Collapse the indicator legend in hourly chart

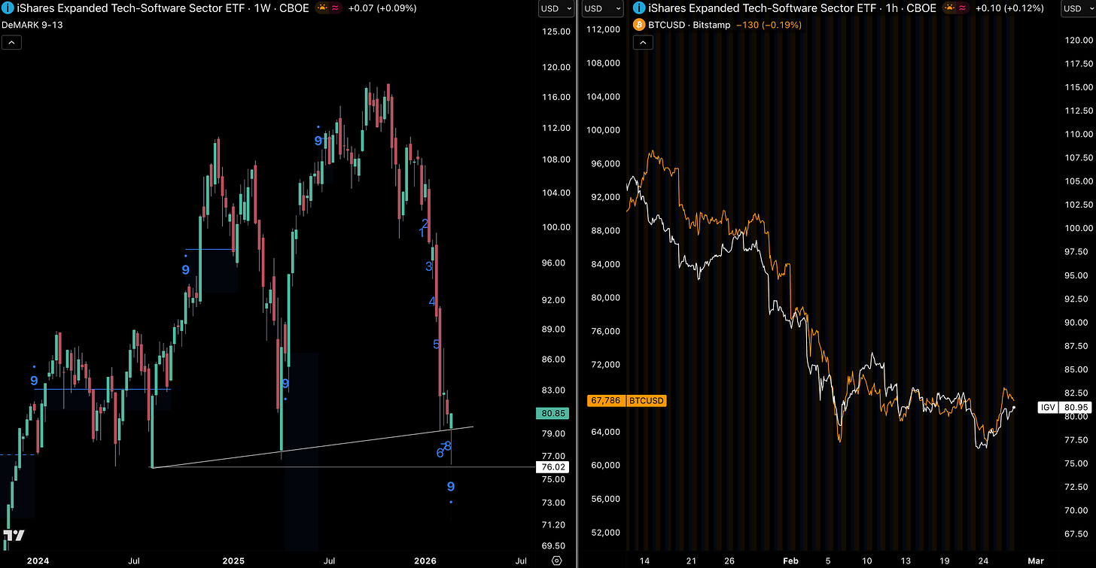644,43
